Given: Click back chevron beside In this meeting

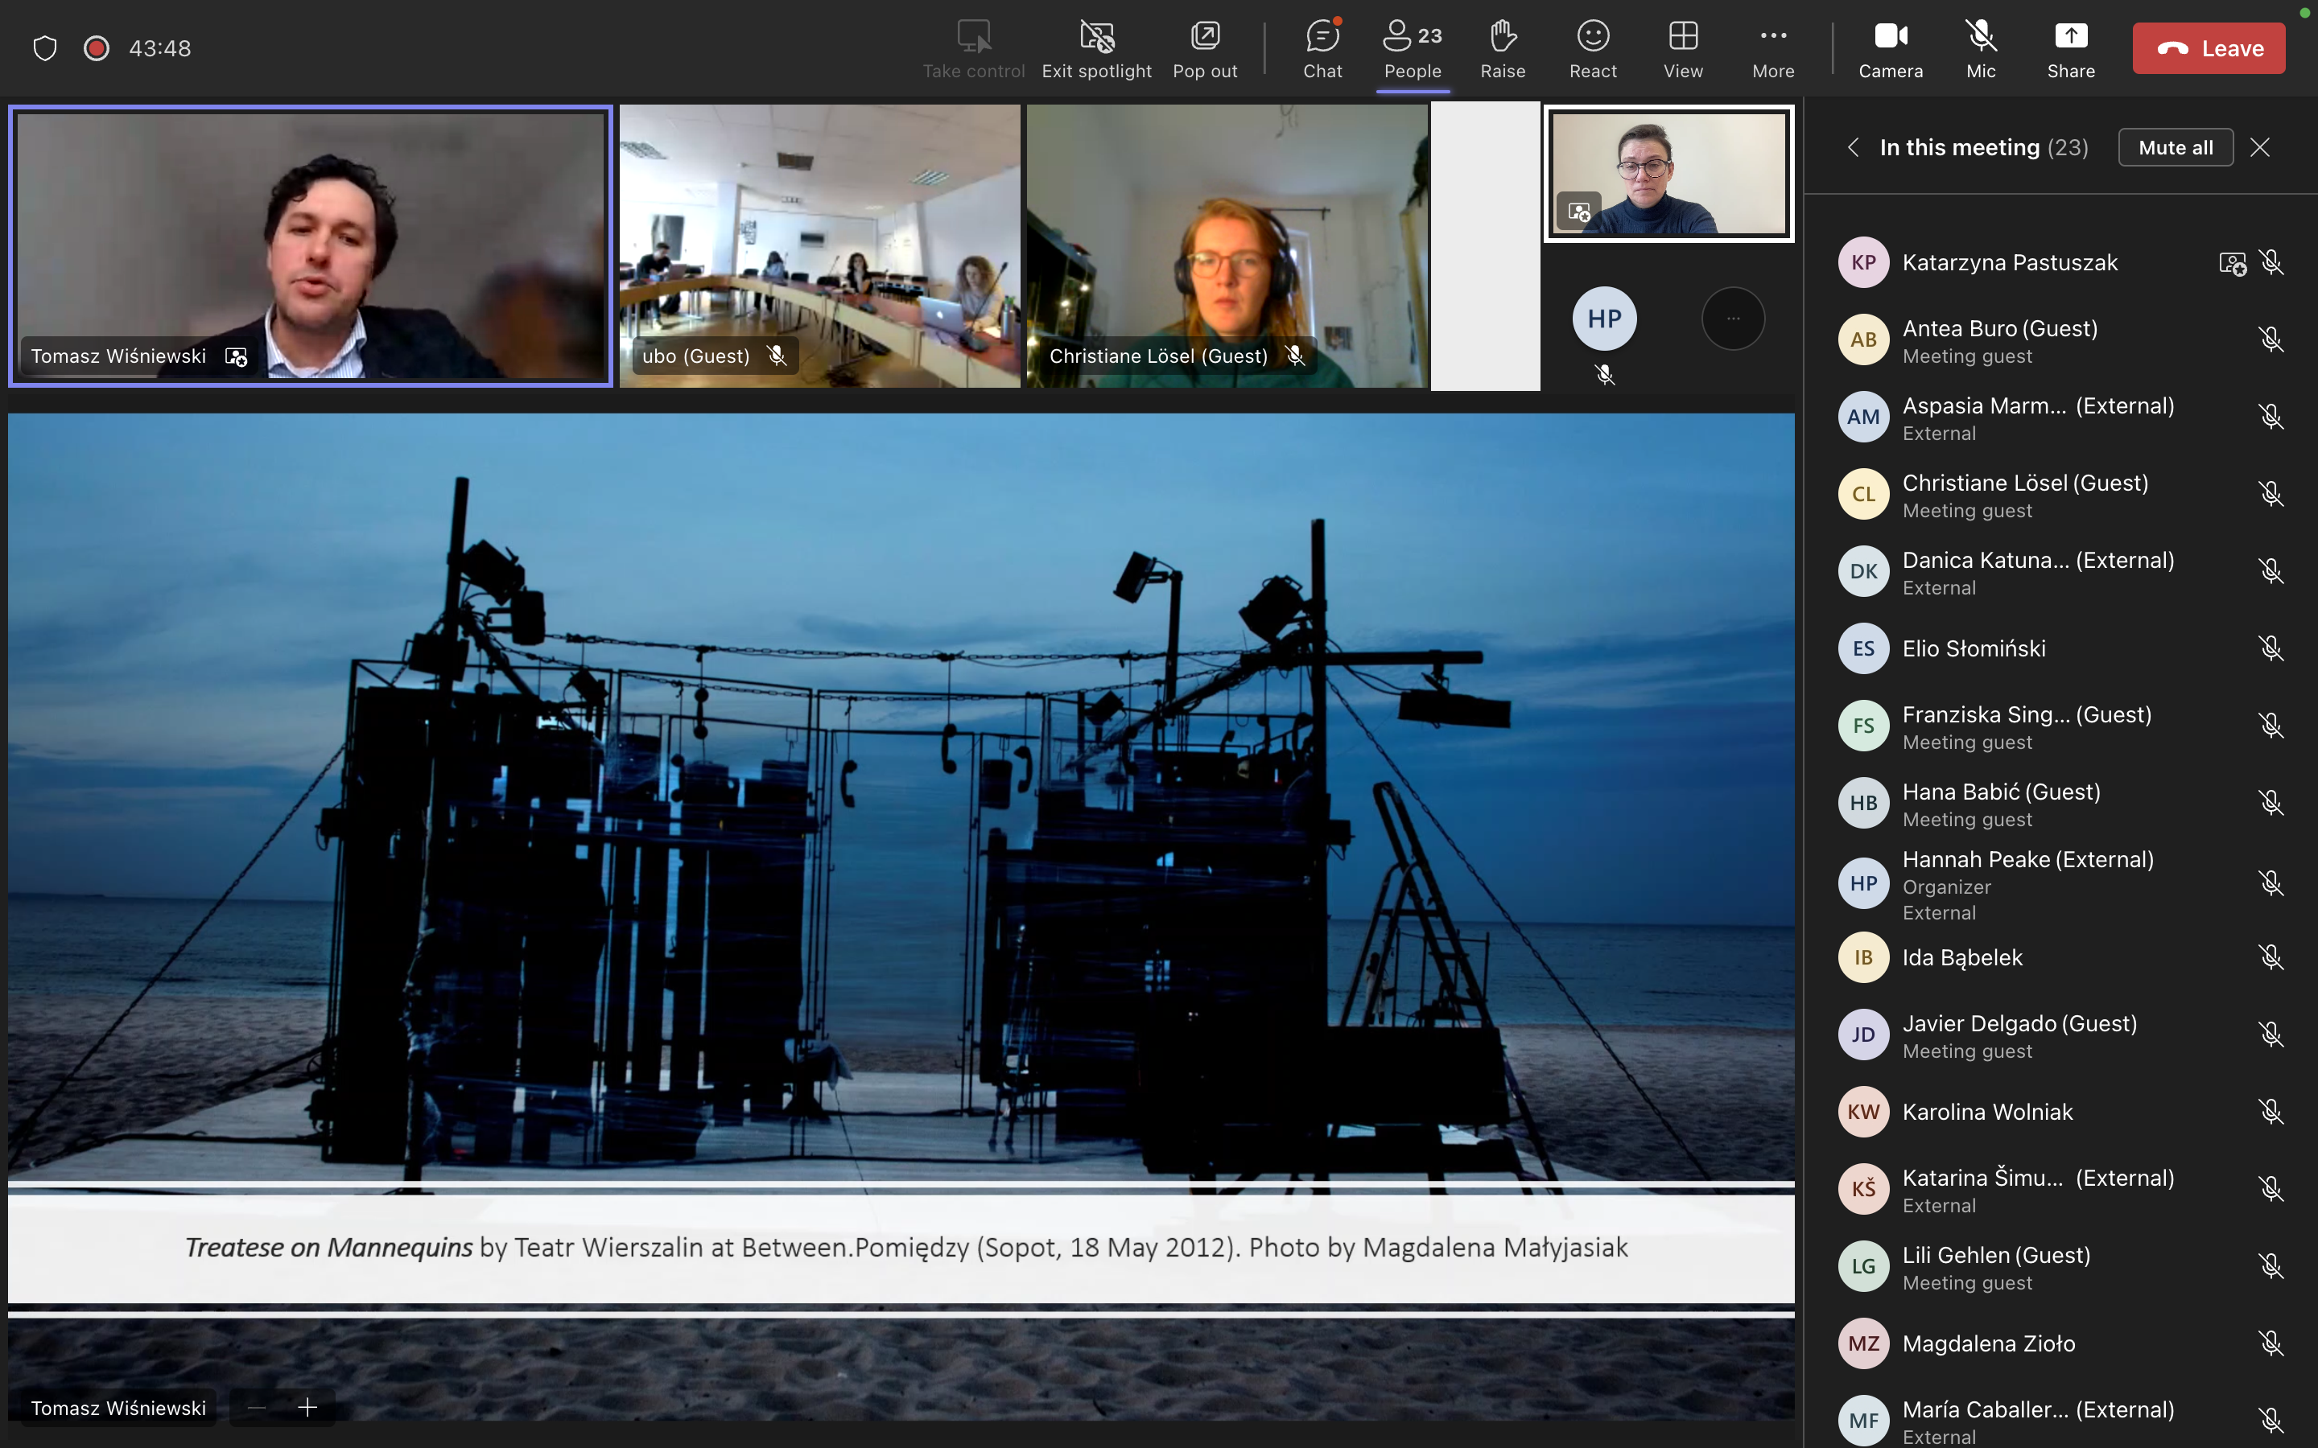Looking at the screenshot, I should (x=1854, y=147).
